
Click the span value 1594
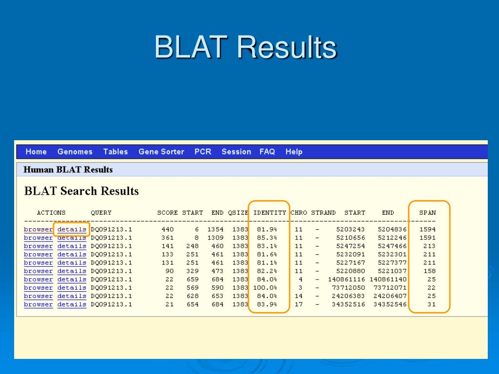427,229
